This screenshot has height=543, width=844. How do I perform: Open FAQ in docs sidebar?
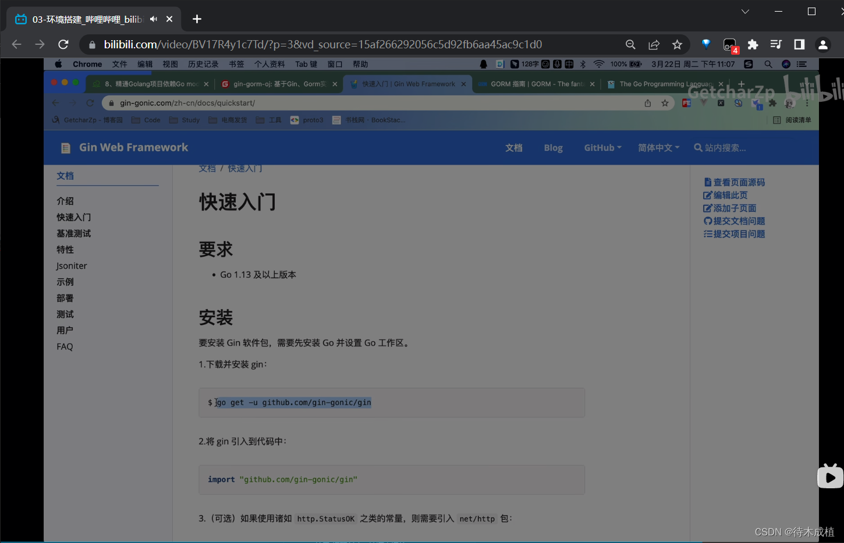[x=65, y=347]
